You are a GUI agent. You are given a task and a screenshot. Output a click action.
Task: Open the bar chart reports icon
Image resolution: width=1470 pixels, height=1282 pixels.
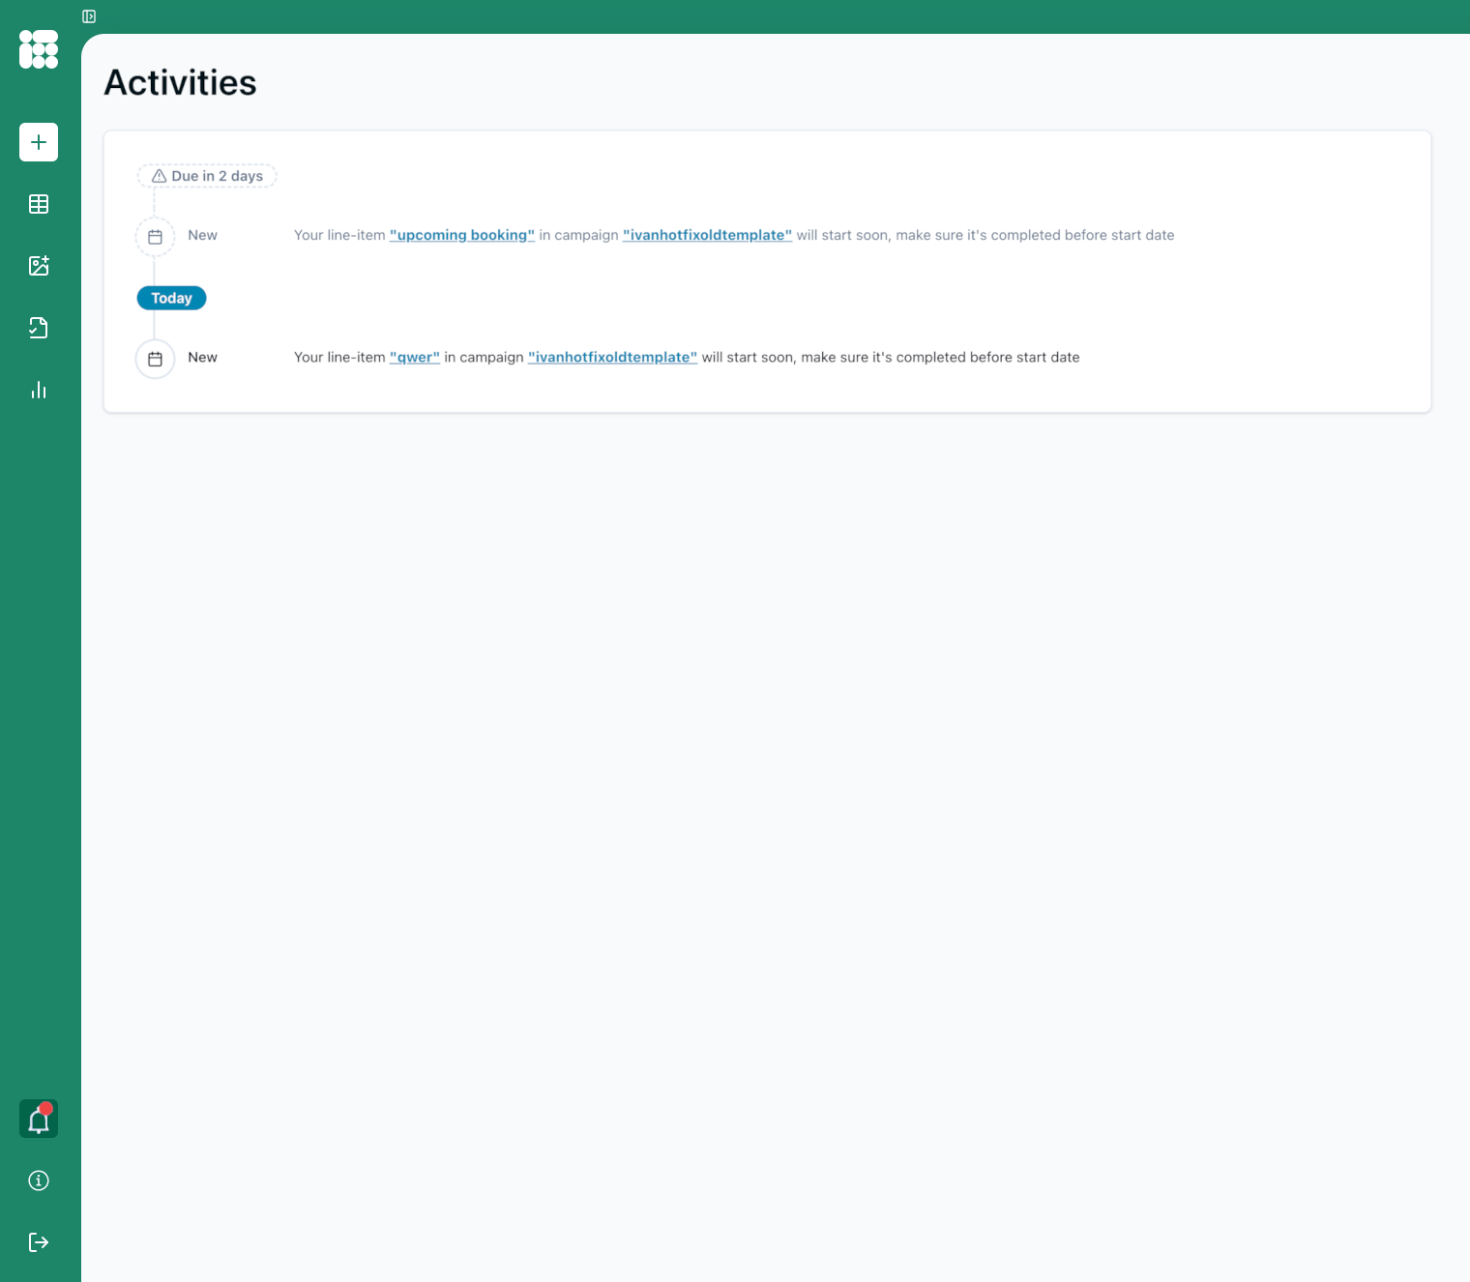(39, 390)
